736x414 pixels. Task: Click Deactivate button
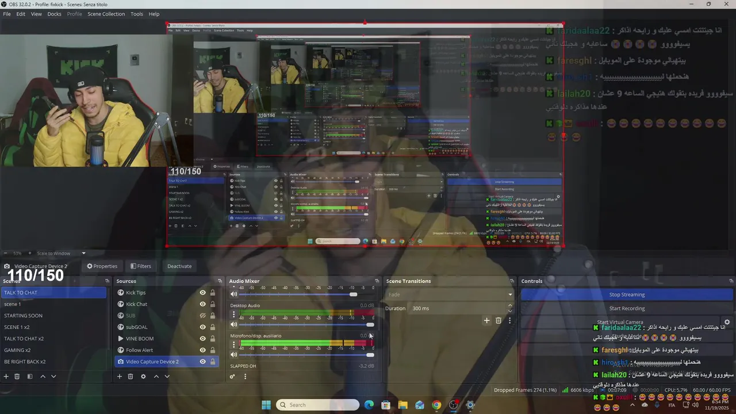coord(179,266)
